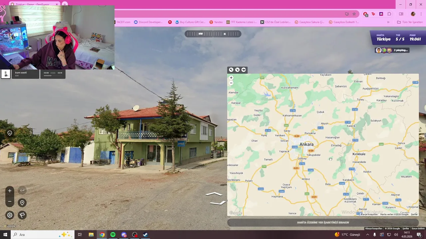Click the install/cast icon in address bar

coord(347,14)
